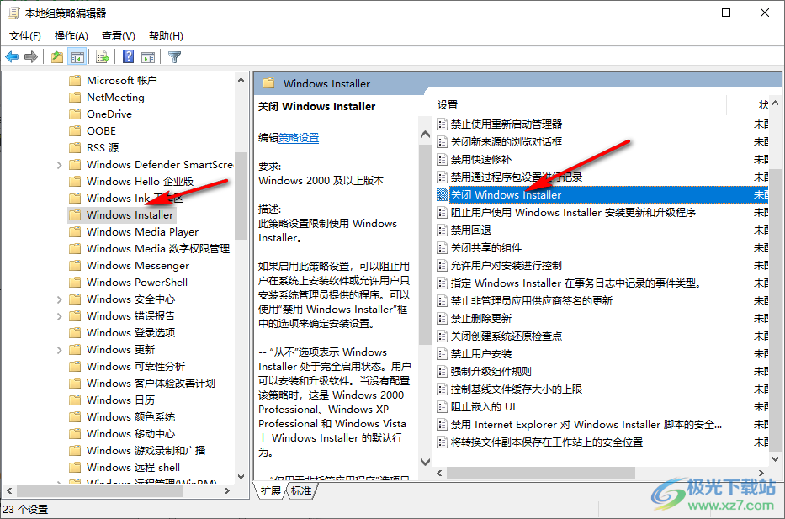Click the folder icon of OneDrive
785x519 pixels.
[75, 114]
